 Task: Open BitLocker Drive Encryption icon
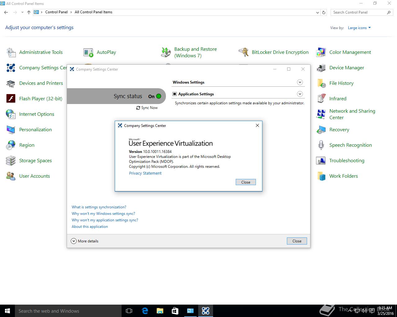pos(243,52)
